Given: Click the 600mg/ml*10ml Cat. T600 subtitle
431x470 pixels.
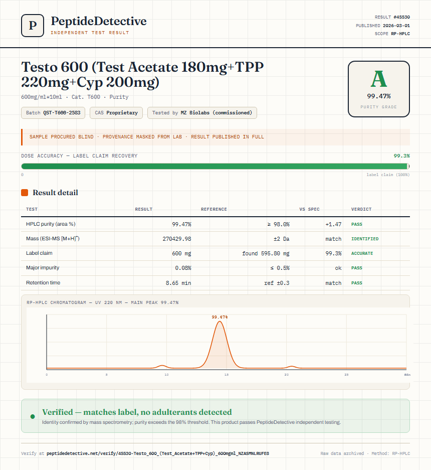Looking at the screenshot, I should point(75,97).
